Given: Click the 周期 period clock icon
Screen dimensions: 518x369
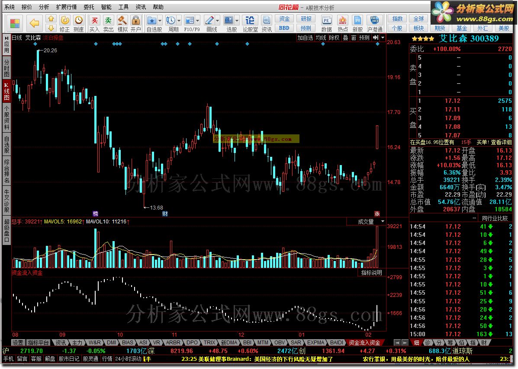Looking at the screenshot, I should coord(171,20).
